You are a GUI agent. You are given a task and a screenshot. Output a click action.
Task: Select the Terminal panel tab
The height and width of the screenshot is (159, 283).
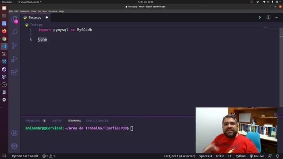[x=74, y=121]
